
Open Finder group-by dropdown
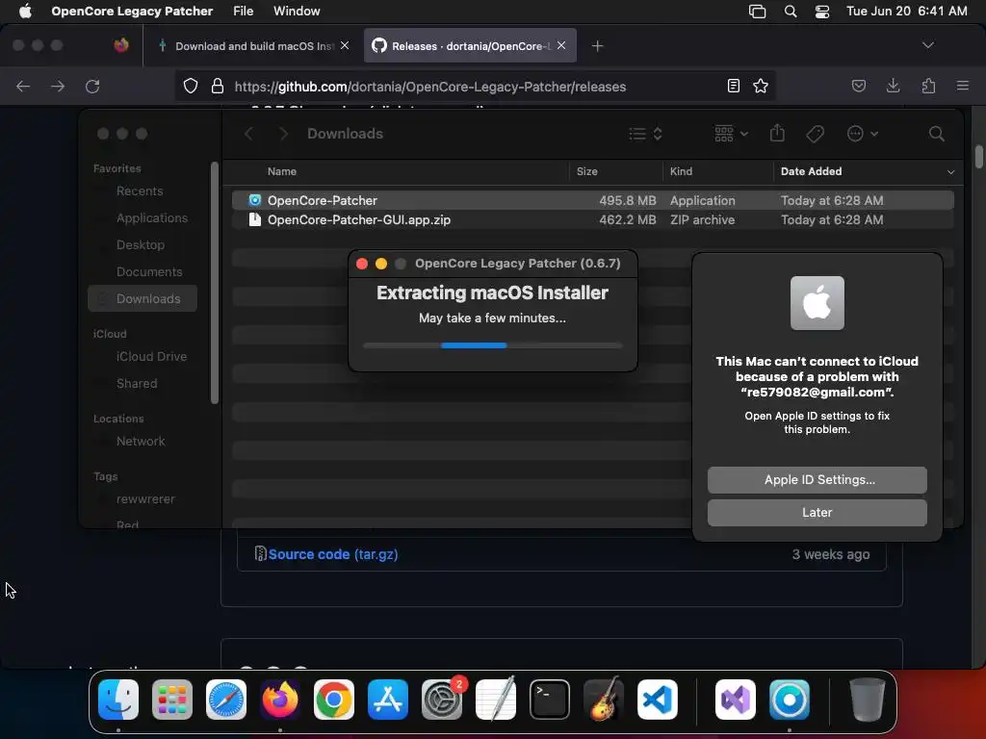coord(732,134)
